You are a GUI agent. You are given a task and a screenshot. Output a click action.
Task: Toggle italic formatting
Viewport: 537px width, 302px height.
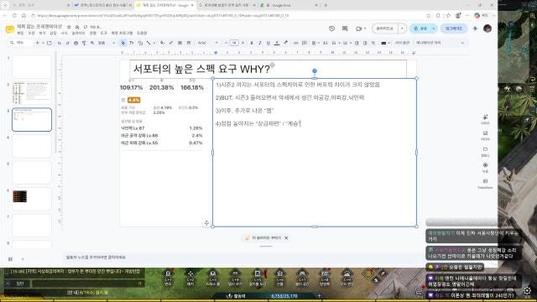click(x=260, y=43)
